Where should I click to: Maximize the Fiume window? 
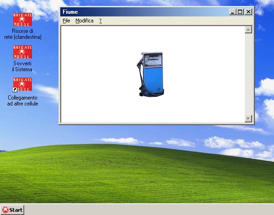tap(240, 12)
